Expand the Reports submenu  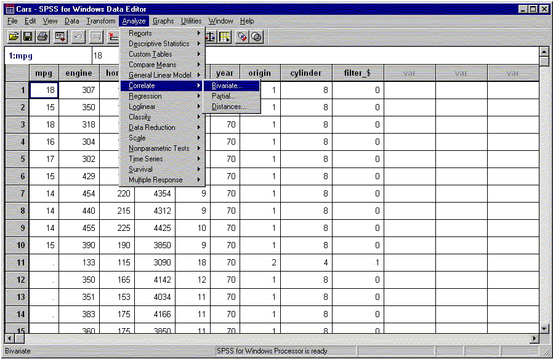[x=161, y=33]
